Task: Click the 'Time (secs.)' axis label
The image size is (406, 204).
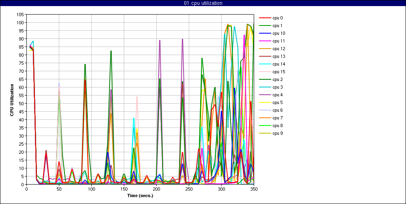Action: click(x=140, y=196)
